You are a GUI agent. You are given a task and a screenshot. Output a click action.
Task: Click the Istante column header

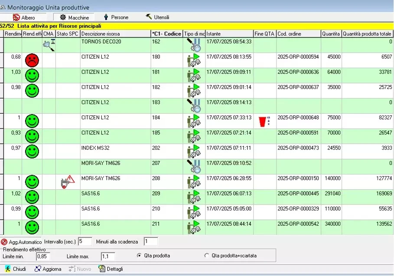pyautogui.click(x=229, y=34)
